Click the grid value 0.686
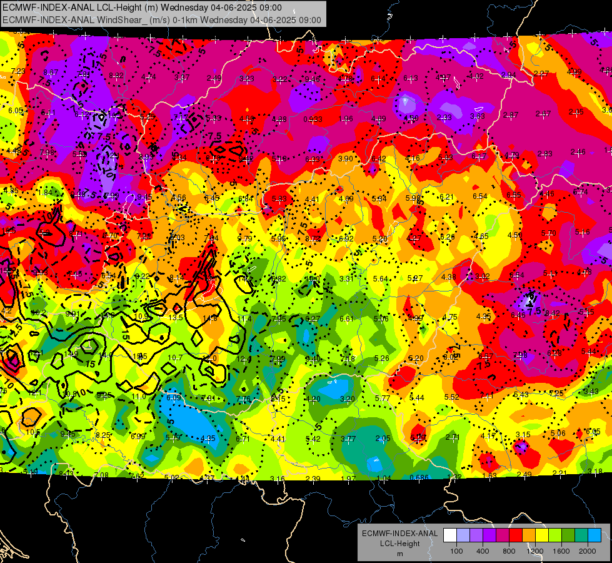This screenshot has height=563, width=612. point(419,477)
